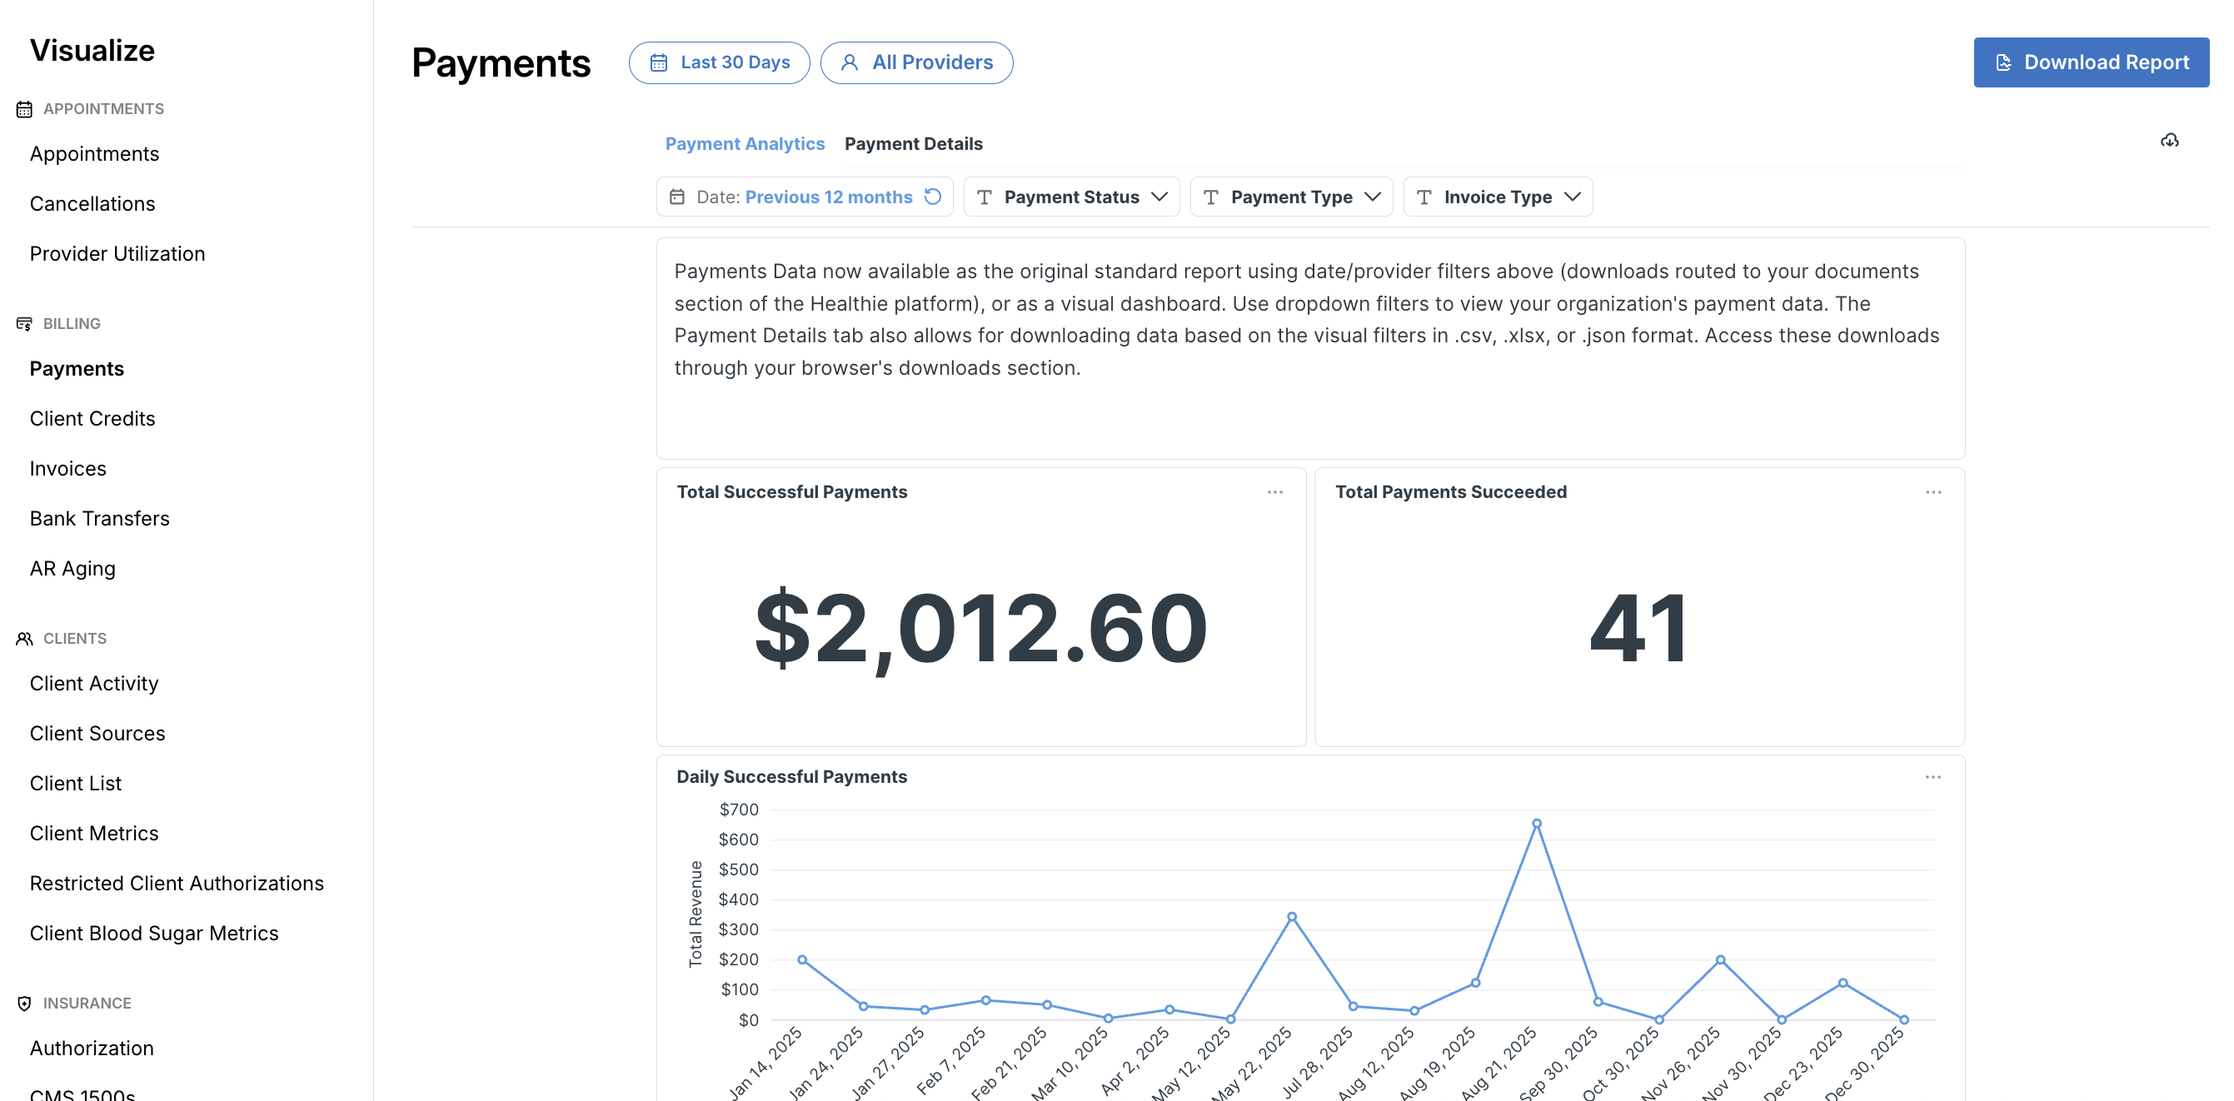Open Provider Utilization page
The width and height of the screenshot is (2234, 1101).
coord(117,254)
